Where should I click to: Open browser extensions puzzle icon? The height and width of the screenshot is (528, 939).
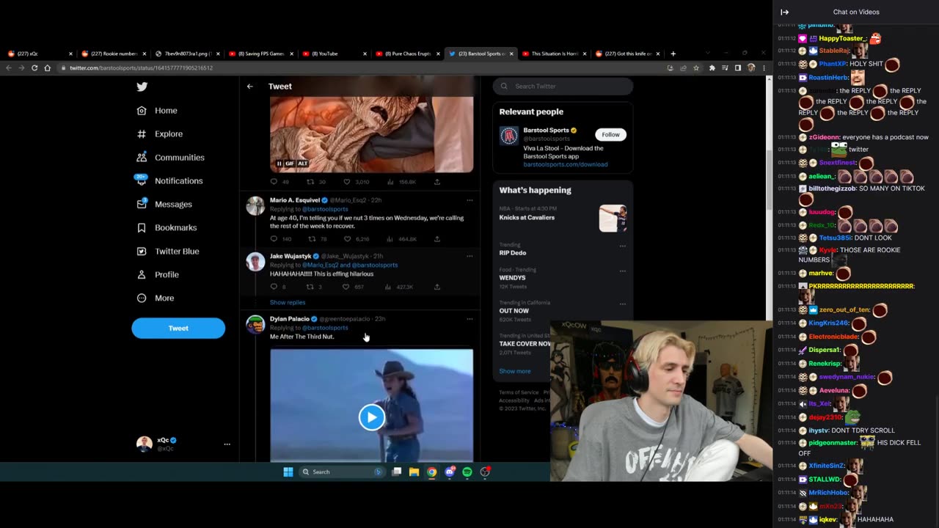click(x=712, y=68)
